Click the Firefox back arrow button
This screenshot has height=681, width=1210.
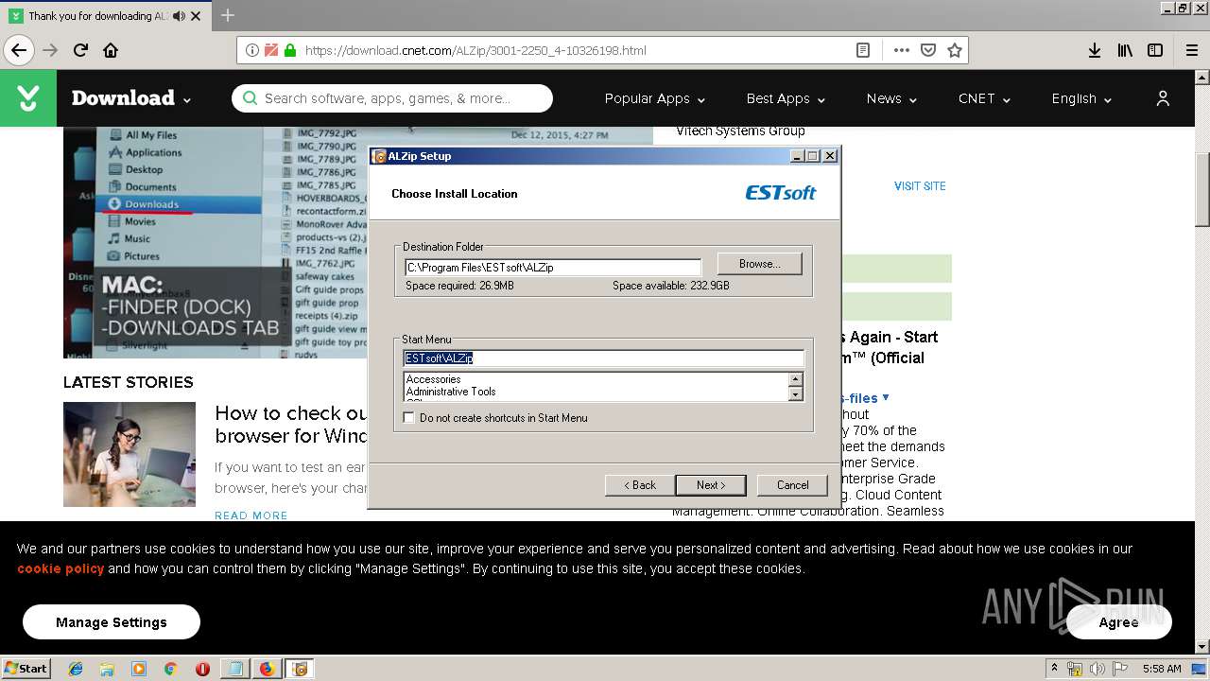pos(19,50)
